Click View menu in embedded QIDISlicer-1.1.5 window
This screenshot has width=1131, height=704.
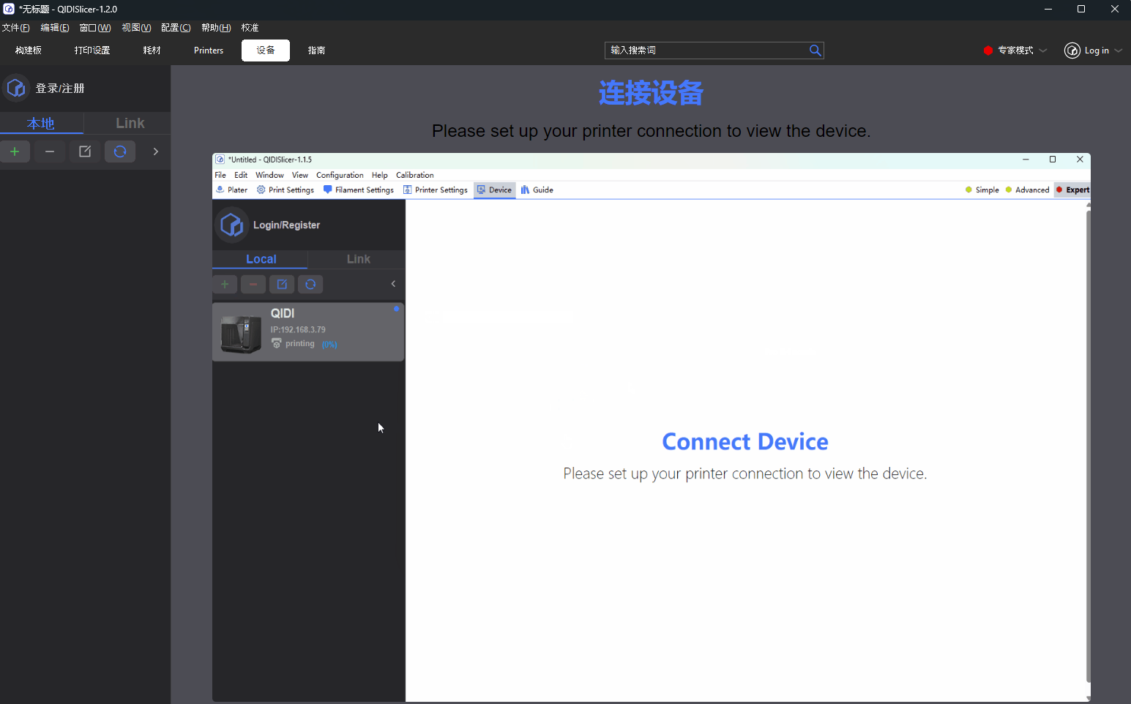tap(300, 175)
